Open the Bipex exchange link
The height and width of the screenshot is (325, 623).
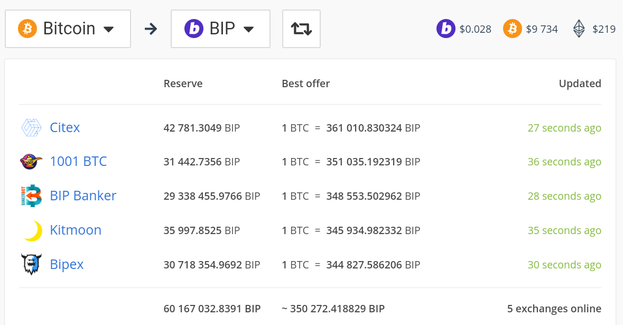click(x=67, y=264)
